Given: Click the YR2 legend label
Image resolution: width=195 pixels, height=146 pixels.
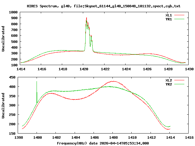Looking at the screenshot, I should coord(168,84).
